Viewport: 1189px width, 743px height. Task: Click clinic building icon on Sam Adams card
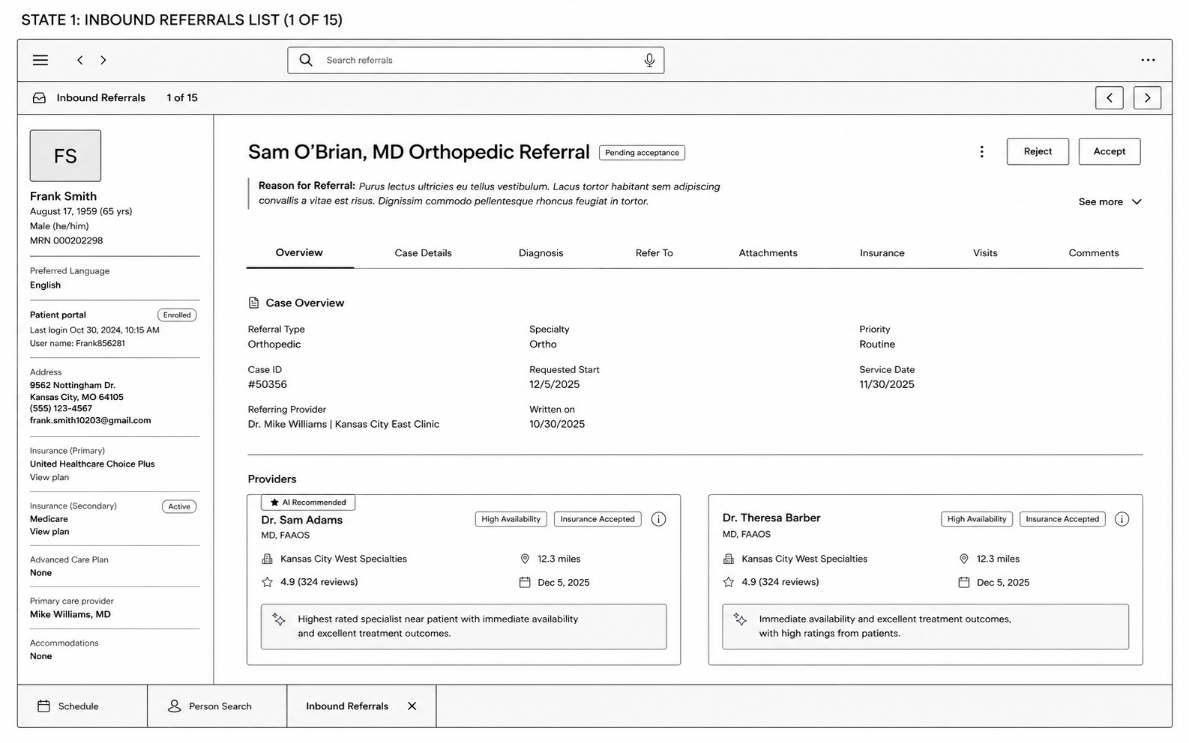click(267, 559)
